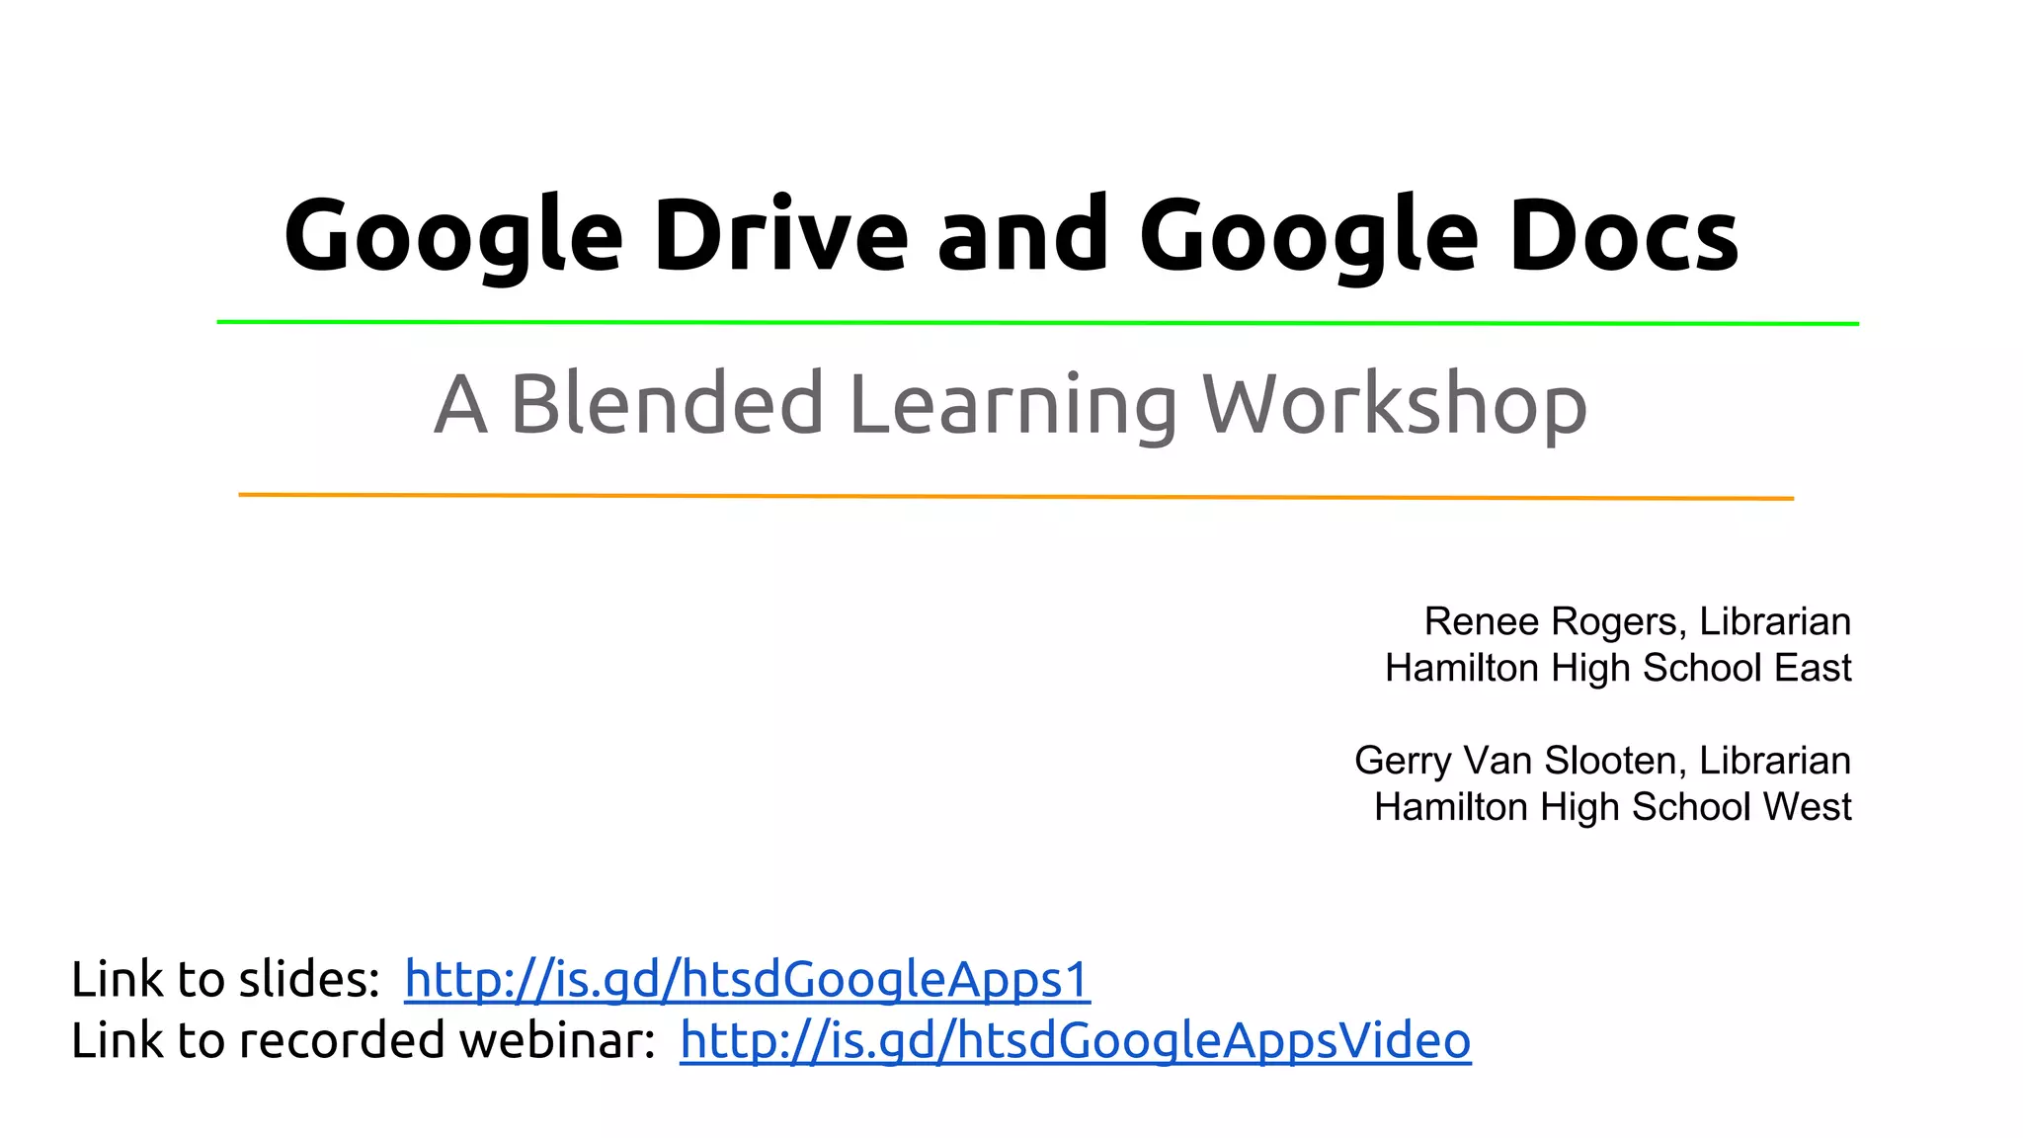
Task: Open the htsdGoogleApps1 slides link
Action: [747, 979]
